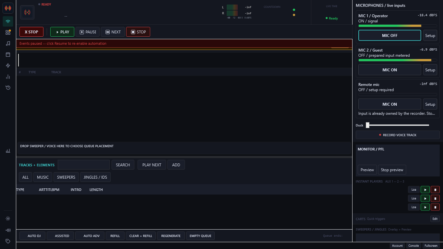Screen dimensions: 443x249
Task: Enable ASSISTED mode
Action: 60,236
